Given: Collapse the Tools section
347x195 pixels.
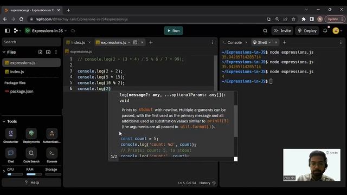Looking at the screenshot, I should pos(4,121).
